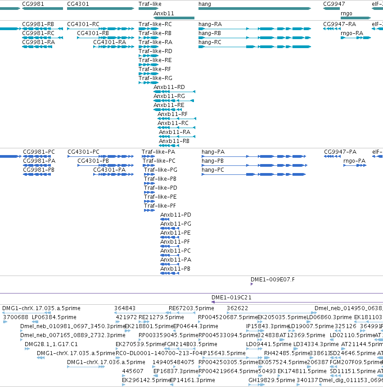
Task: Open protein hang-PC
Action: 213,170
